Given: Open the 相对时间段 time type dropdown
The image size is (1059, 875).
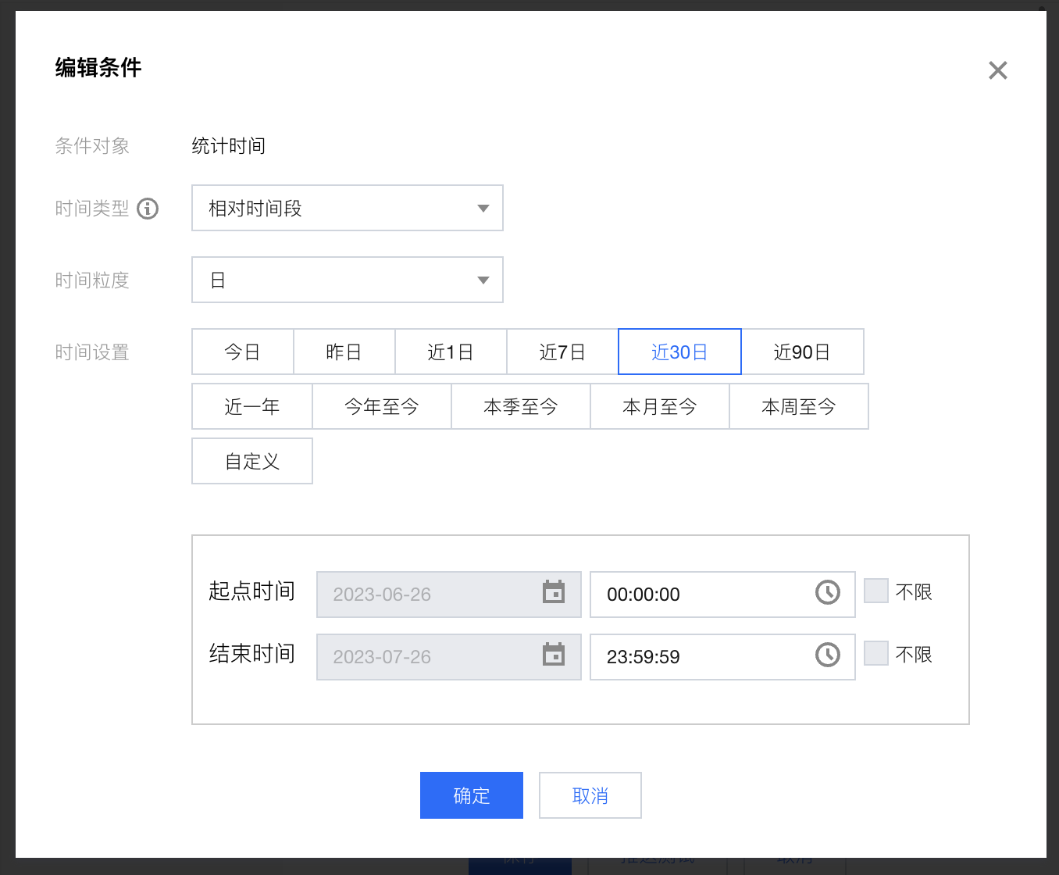Looking at the screenshot, I should pyautogui.click(x=348, y=209).
